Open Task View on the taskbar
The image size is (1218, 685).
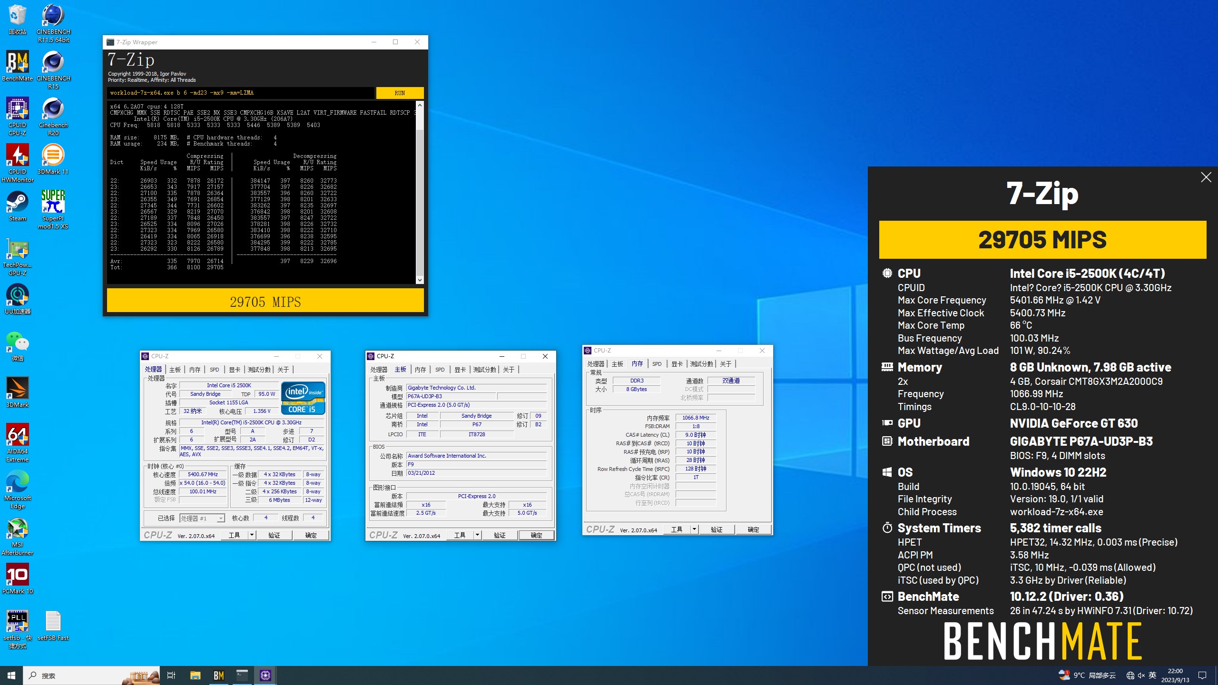(x=172, y=675)
